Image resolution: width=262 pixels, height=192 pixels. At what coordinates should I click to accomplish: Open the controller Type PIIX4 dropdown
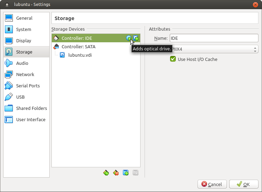[214, 49]
